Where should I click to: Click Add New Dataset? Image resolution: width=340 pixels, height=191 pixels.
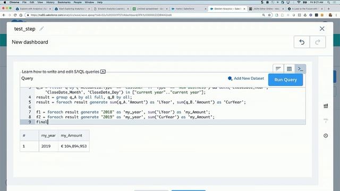coord(246,79)
